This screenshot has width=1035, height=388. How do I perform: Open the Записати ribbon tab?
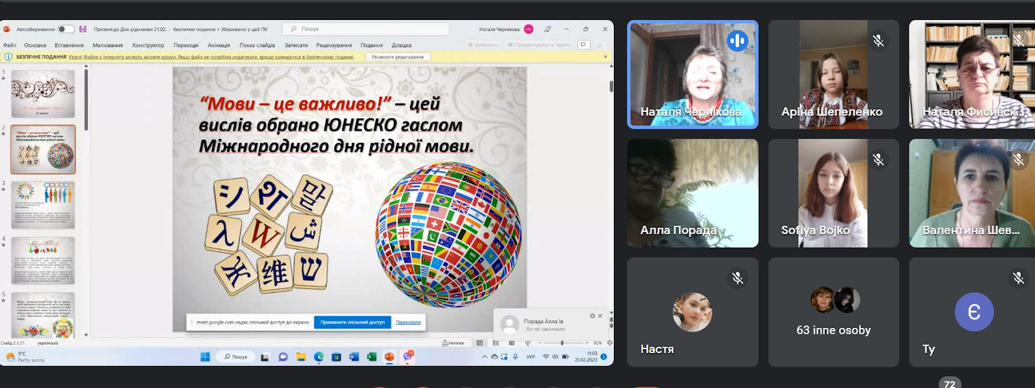tap(296, 45)
